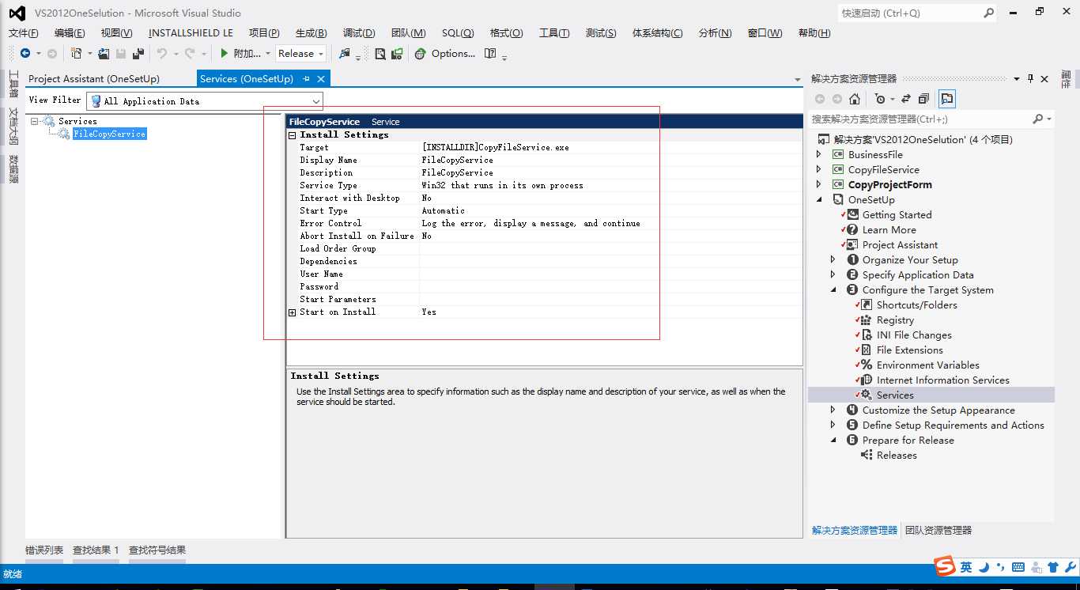The image size is (1080, 590).
Task: Open the 生成(B) build menu
Action: (311, 33)
